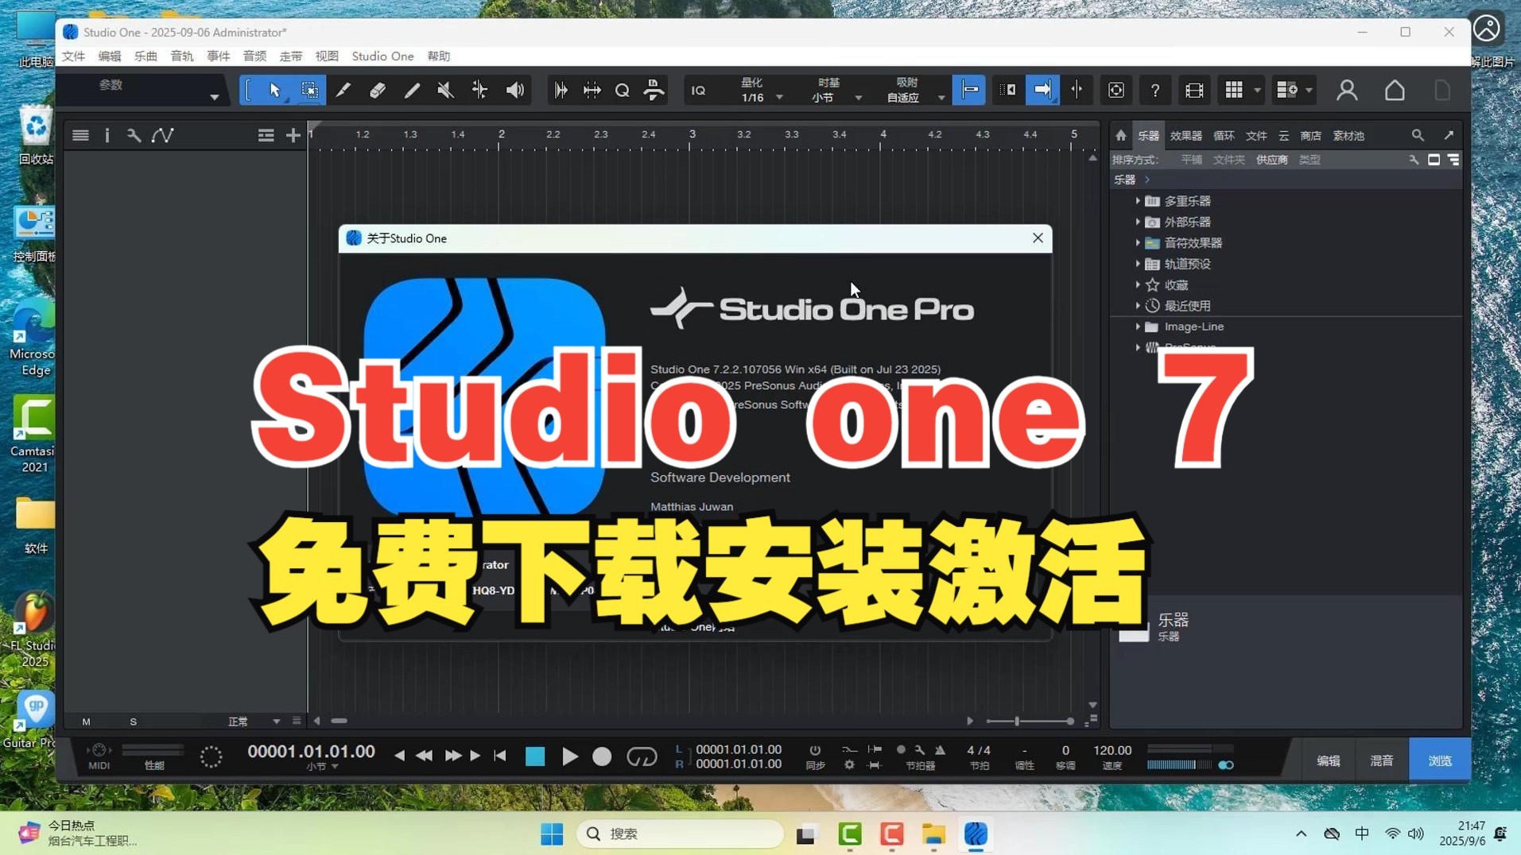
Task: Open the 文件 menu
Action: tap(73, 56)
